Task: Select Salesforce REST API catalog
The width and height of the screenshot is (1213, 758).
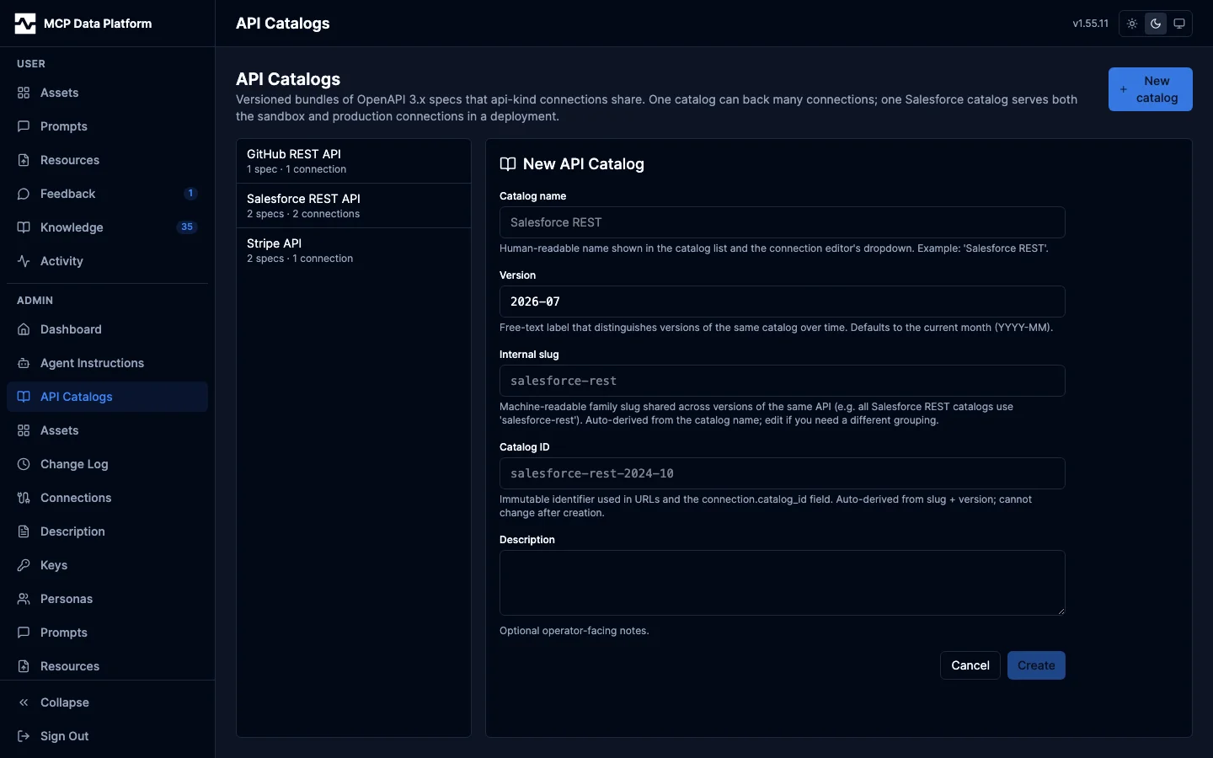Action: click(354, 206)
